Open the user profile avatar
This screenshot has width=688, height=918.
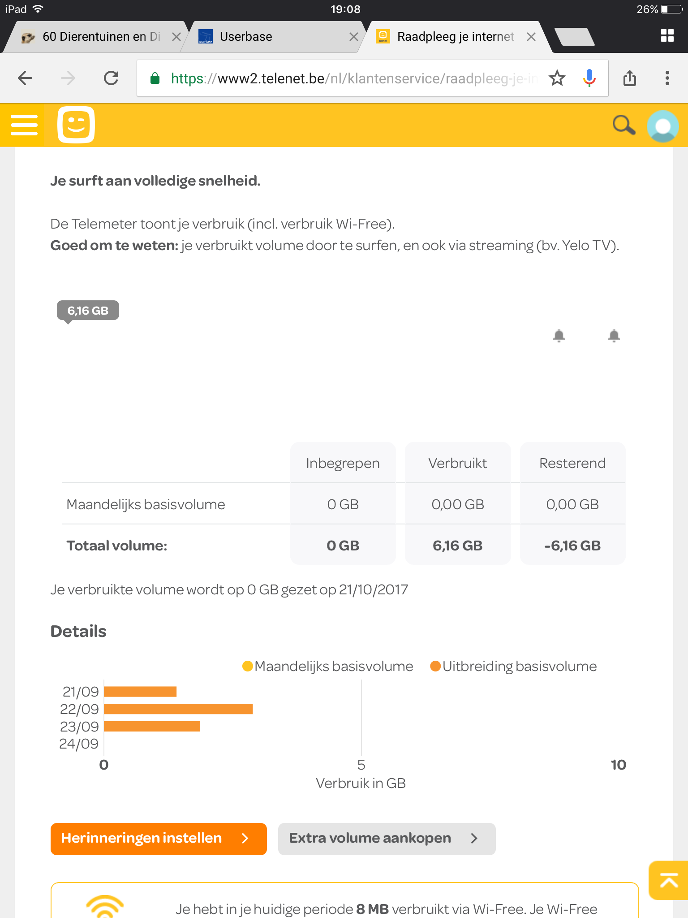click(662, 126)
